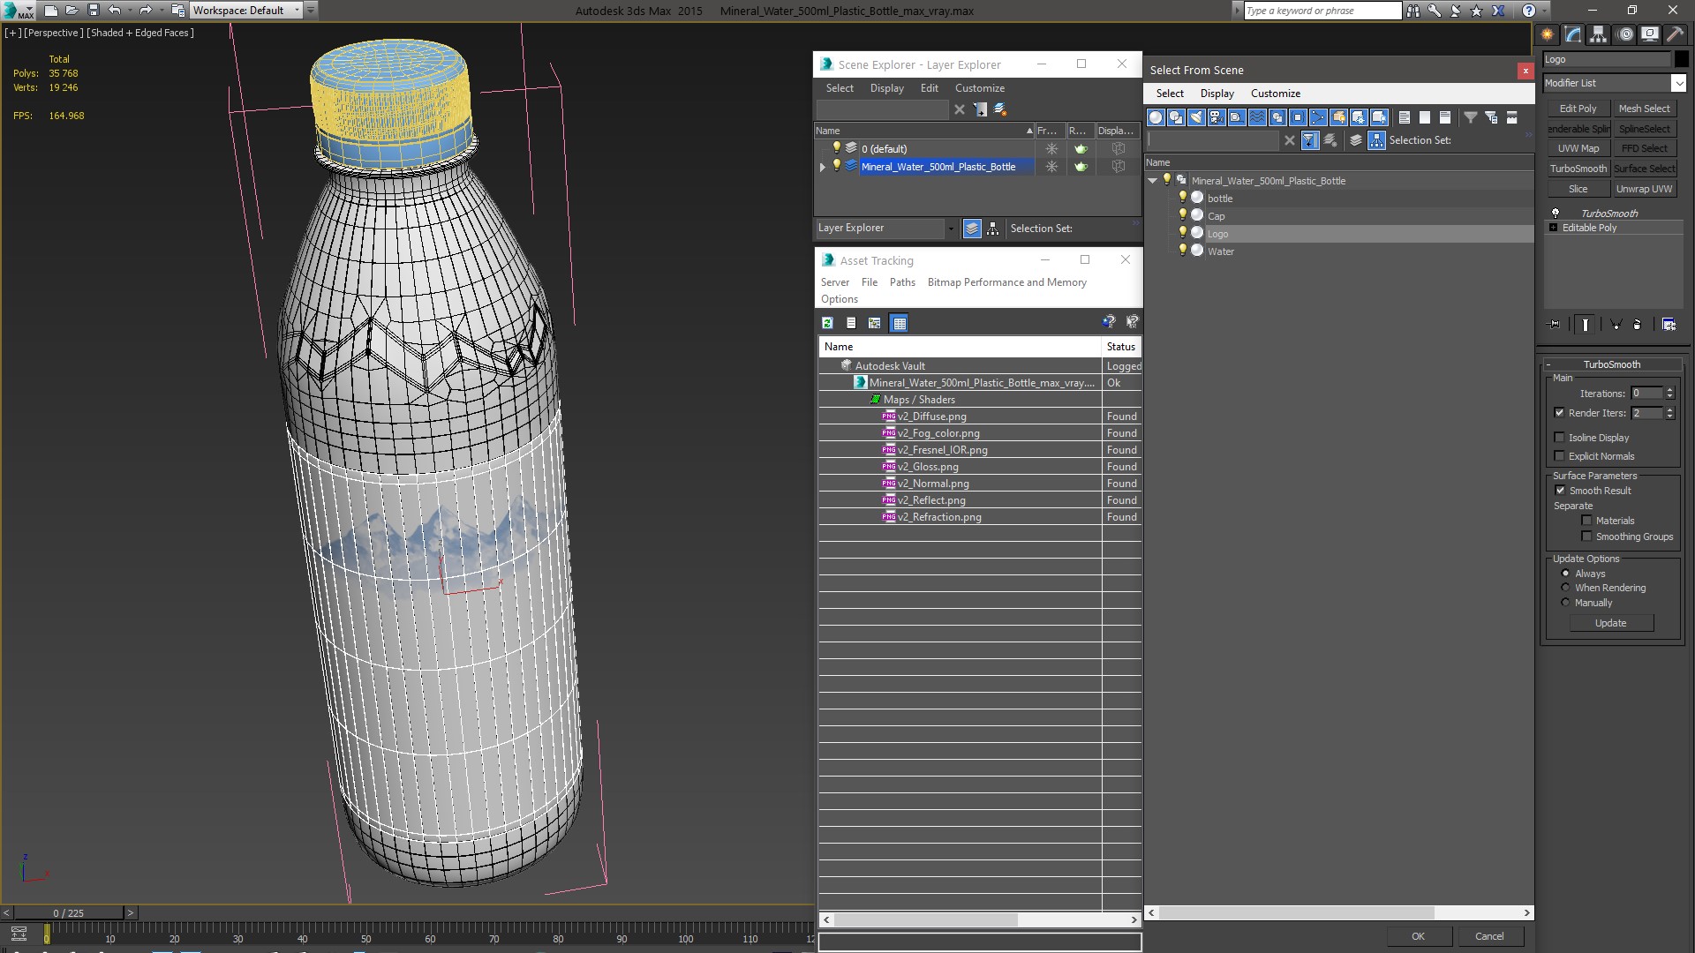Toggle visibility bulb of Water object
Screen dimensions: 1695x953
(1183, 251)
